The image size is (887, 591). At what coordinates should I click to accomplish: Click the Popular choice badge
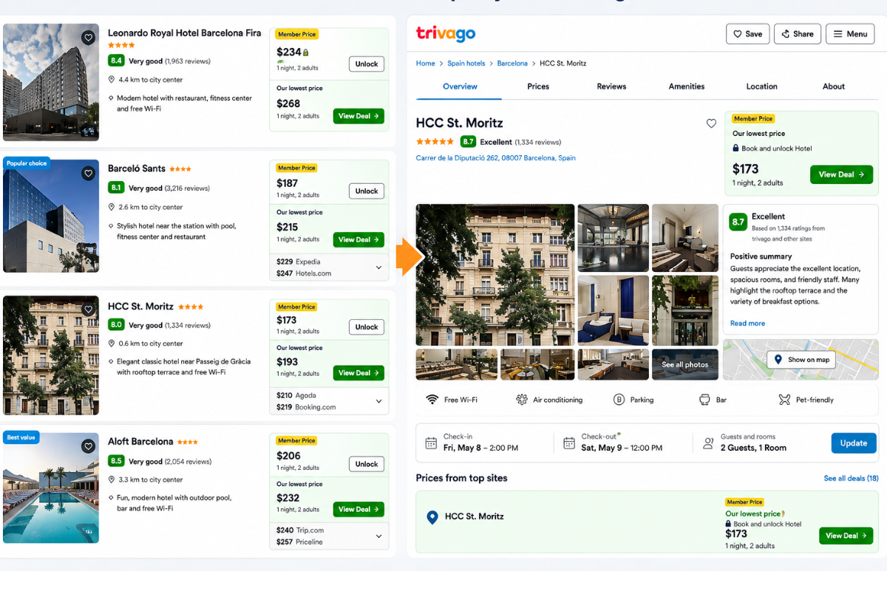[27, 163]
